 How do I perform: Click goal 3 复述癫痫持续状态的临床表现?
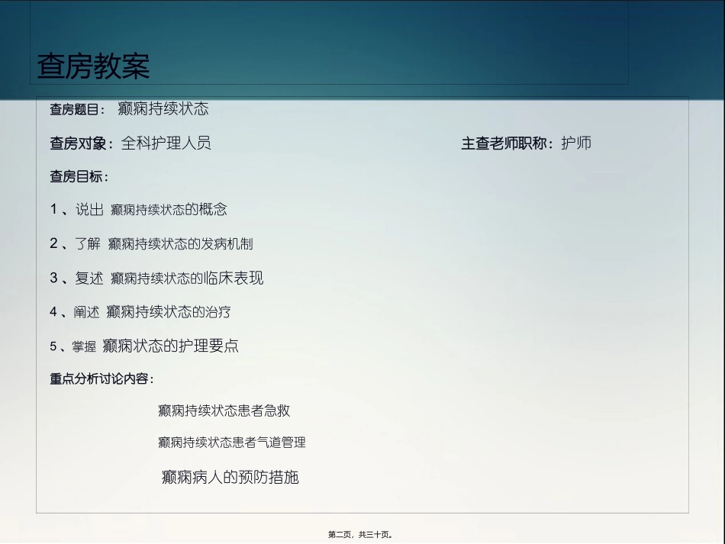tap(156, 278)
